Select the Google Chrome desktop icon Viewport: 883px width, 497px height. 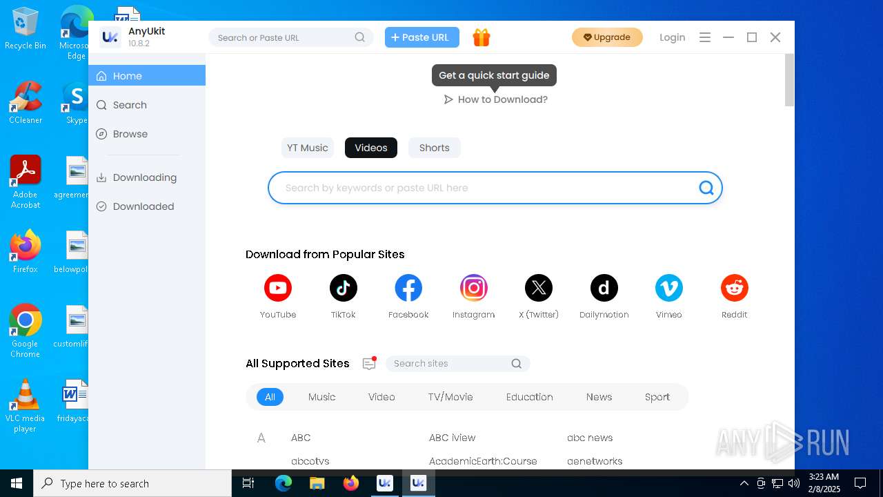pos(25,331)
